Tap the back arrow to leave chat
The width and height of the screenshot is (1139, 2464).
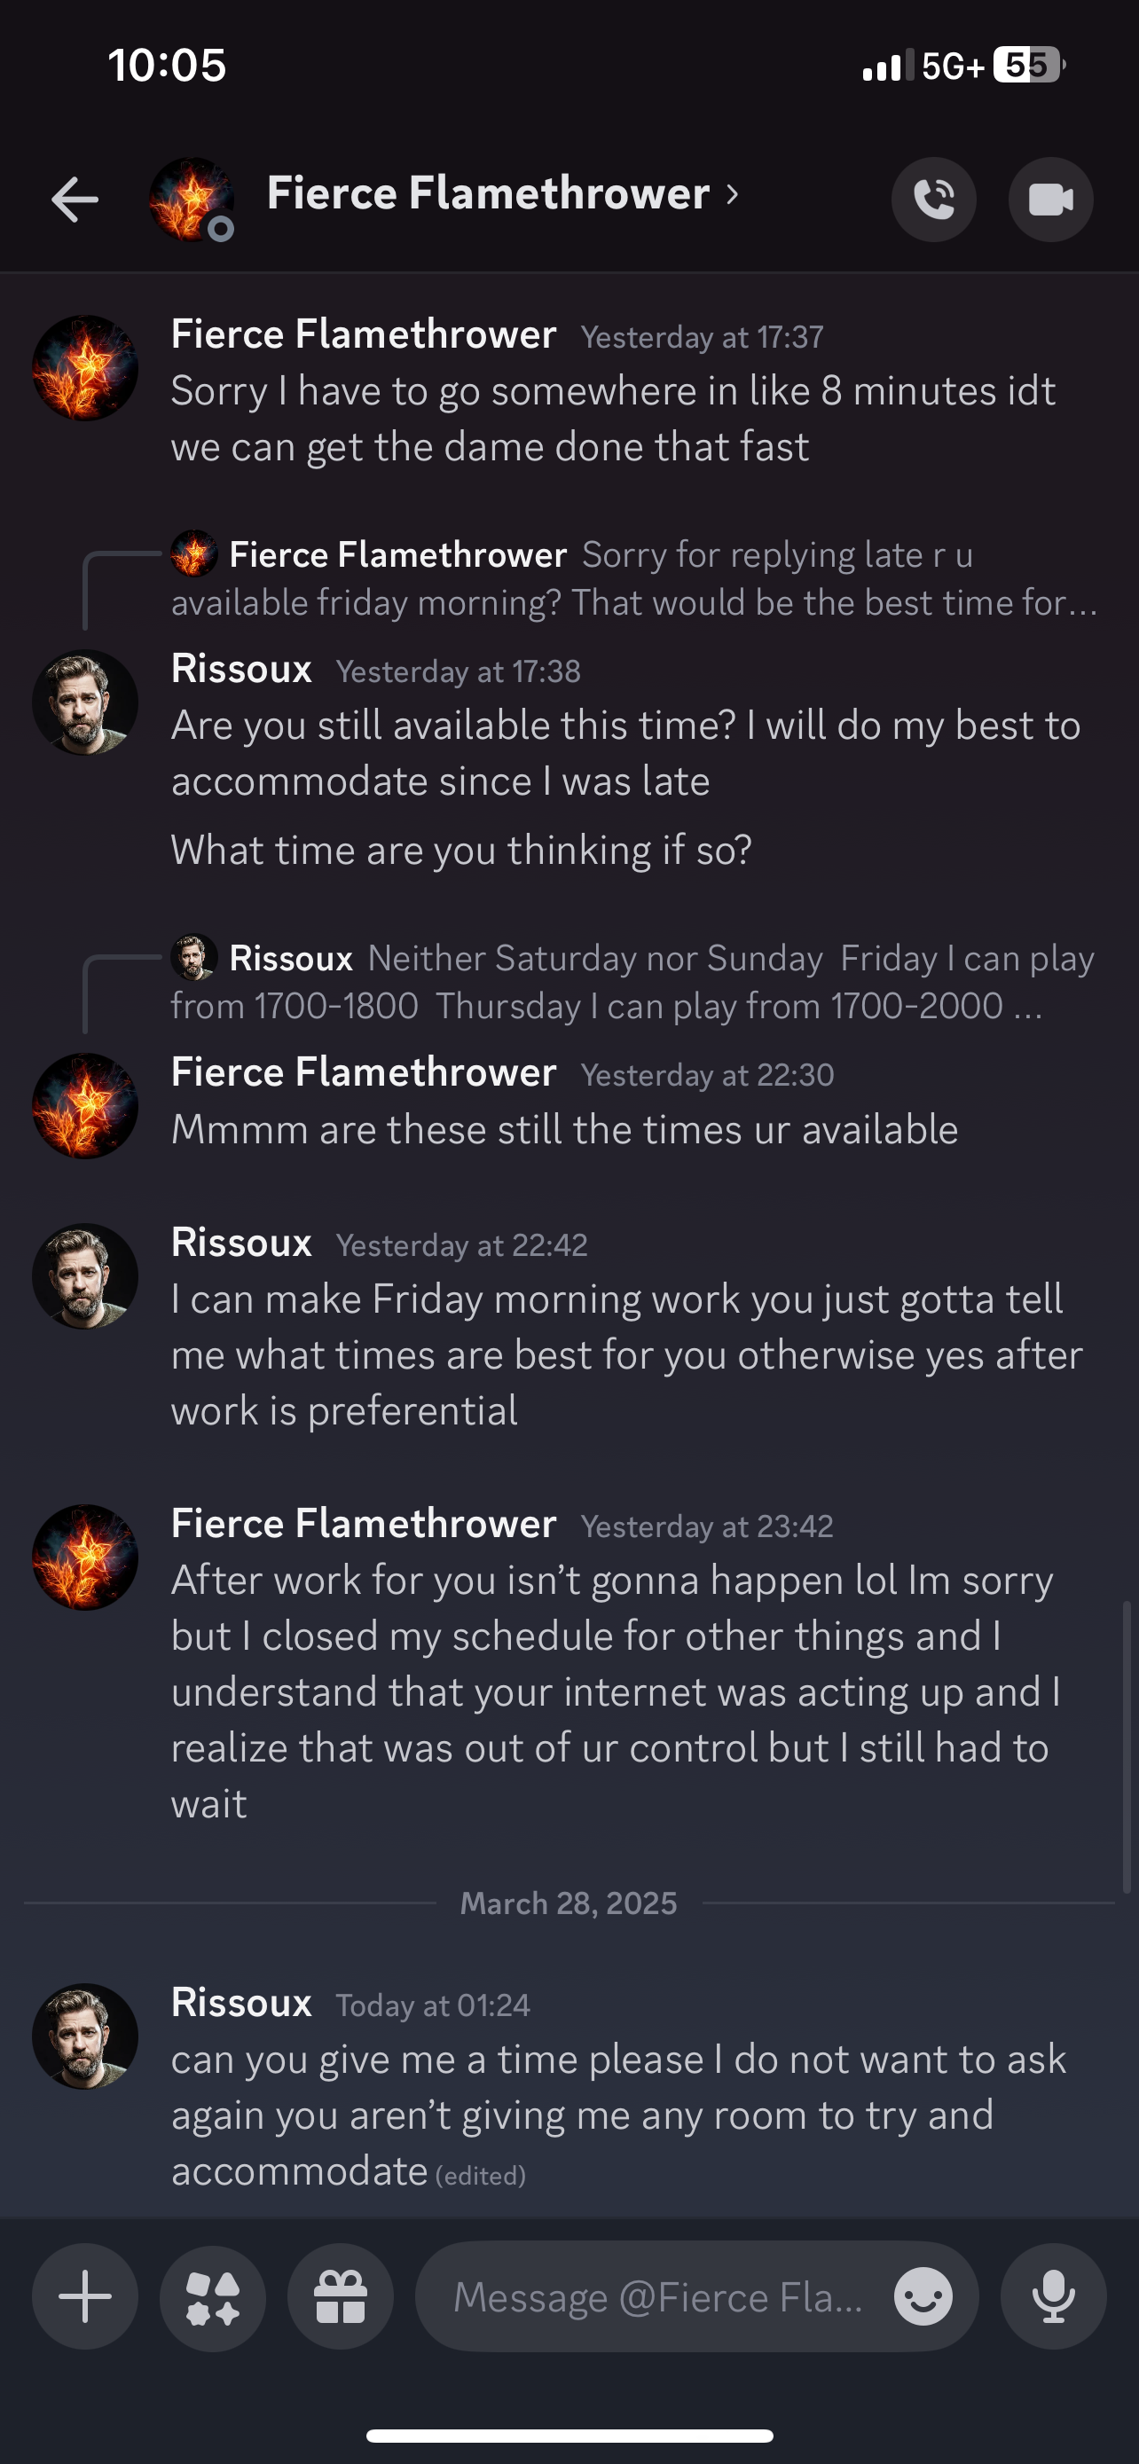click(x=75, y=199)
